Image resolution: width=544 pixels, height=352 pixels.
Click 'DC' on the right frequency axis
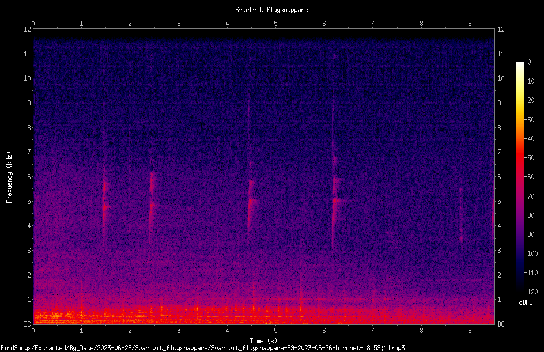pyautogui.click(x=501, y=324)
